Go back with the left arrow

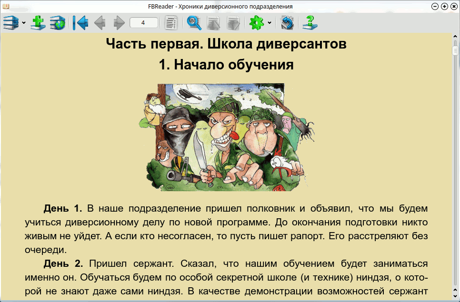(x=100, y=22)
